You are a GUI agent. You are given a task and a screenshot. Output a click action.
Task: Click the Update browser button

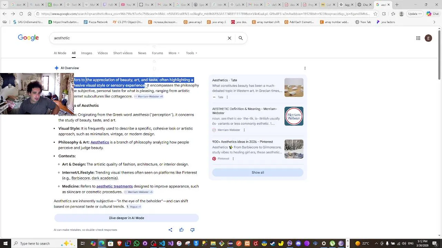[x=415, y=14]
